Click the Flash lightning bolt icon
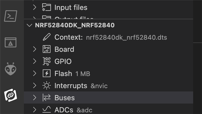 pyautogui.click(x=46, y=73)
